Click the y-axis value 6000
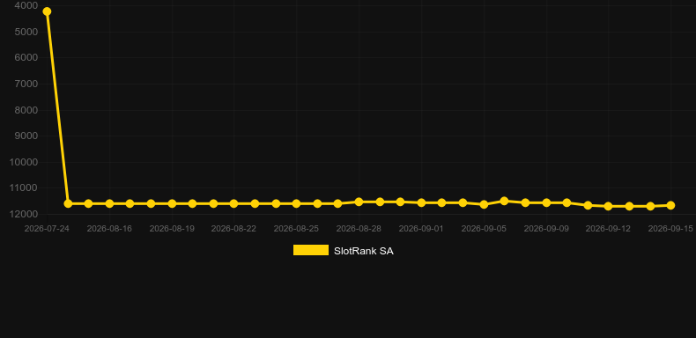This screenshot has height=338, width=696. (x=26, y=58)
